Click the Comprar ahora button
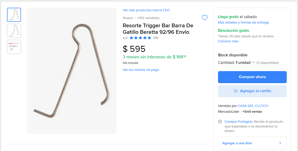The height and width of the screenshot is (151, 298). click(252, 77)
